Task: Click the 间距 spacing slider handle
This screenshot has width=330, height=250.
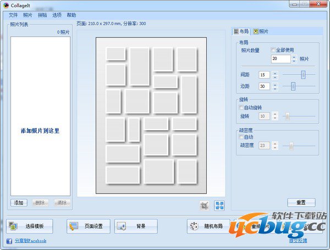Action: (x=302, y=74)
